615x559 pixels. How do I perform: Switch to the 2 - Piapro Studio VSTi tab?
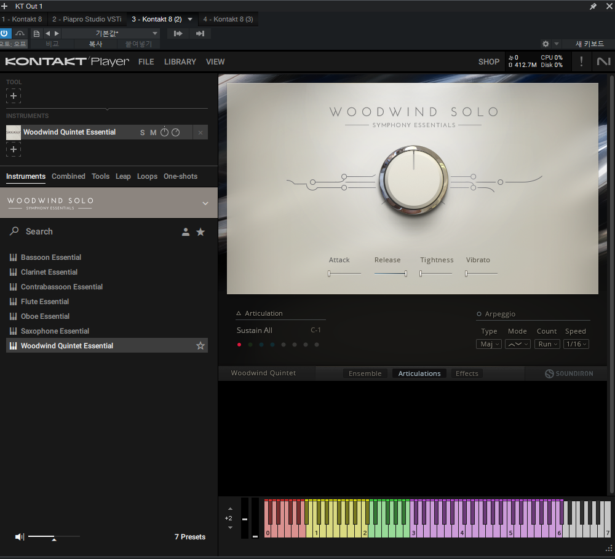pos(87,19)
